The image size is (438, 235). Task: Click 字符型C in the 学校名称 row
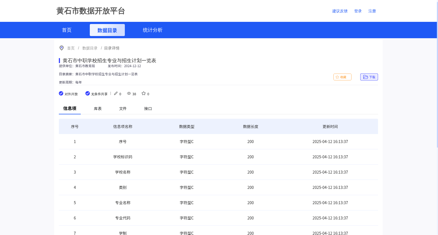[187, 172]
